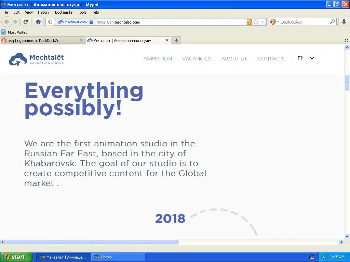
Task: Bookmark this page with the star
Action: (x=256, y=22)
